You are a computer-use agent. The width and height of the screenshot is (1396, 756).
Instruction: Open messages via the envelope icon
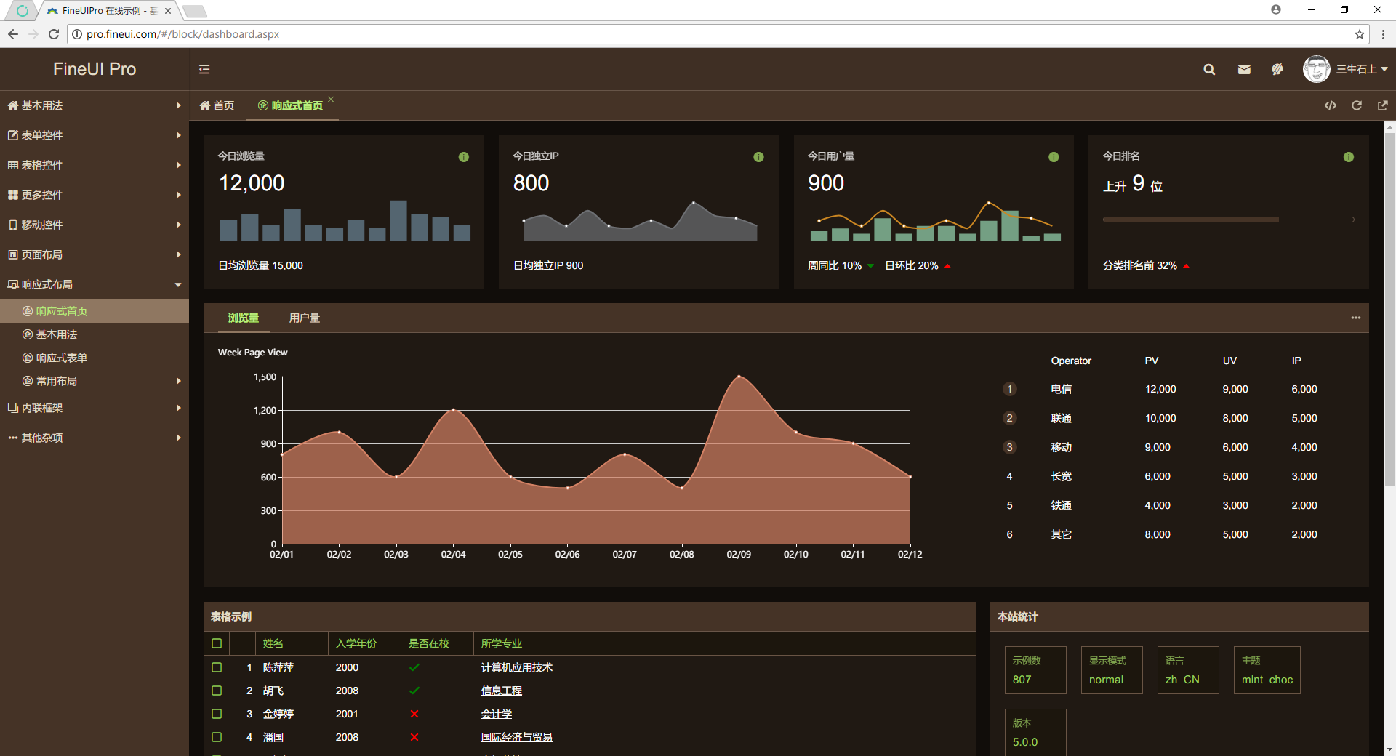1244,69
